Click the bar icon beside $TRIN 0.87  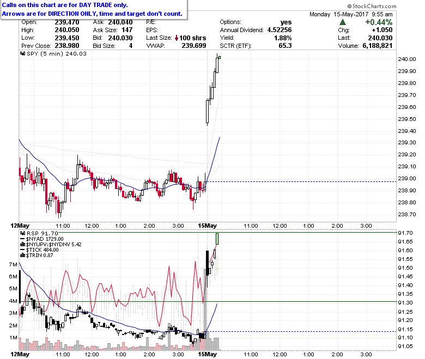coord(23,255)
